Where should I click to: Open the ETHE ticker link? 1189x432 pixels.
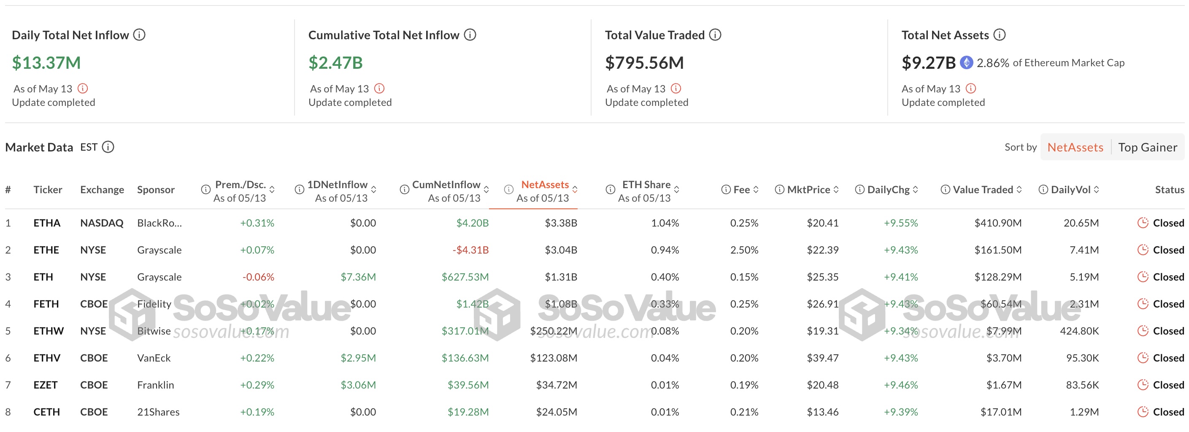[46, 250]
